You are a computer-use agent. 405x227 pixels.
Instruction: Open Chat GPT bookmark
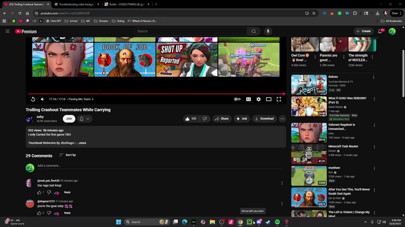pos(53,21)
